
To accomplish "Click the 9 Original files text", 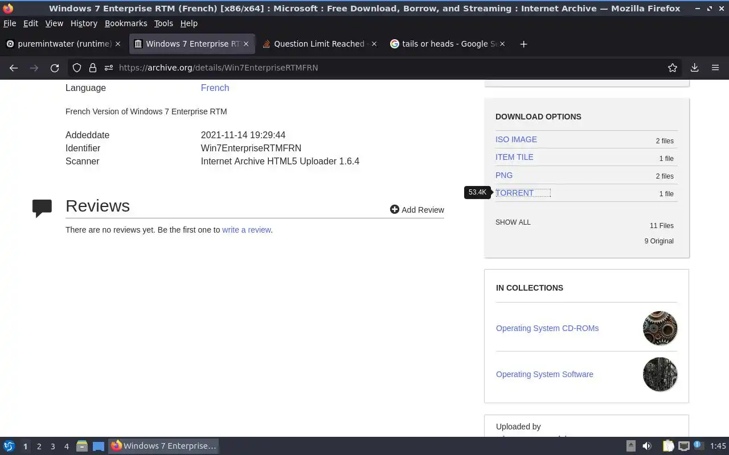I will click(659, 241).
